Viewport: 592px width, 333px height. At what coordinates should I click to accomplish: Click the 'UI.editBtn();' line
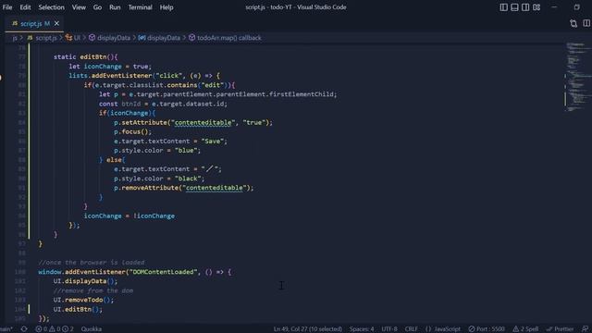pyautogui.click(x=78, y=309)
